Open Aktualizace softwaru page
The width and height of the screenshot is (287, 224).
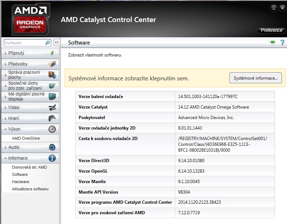point(30,189)
